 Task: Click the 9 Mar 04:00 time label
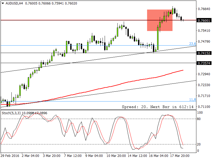pos(94,156)
